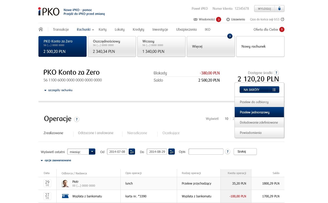Select Przelew jednorazowy from shortcuts menu
The width and height of the screenshot is (328, 203).
point(259,112)
